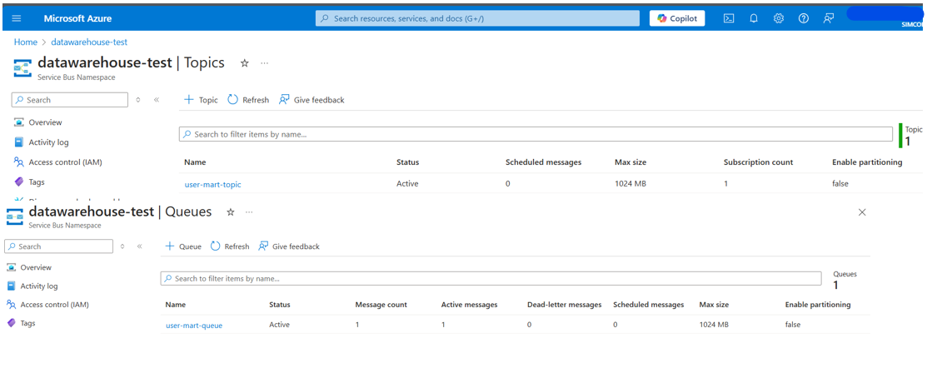Click the topics filter by name field
The height and width of the screenshot is (368, 927).
(536, 135)
